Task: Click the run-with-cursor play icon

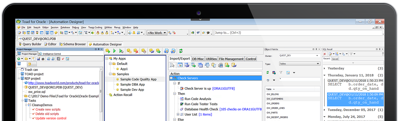Action: tap(121, 51)
